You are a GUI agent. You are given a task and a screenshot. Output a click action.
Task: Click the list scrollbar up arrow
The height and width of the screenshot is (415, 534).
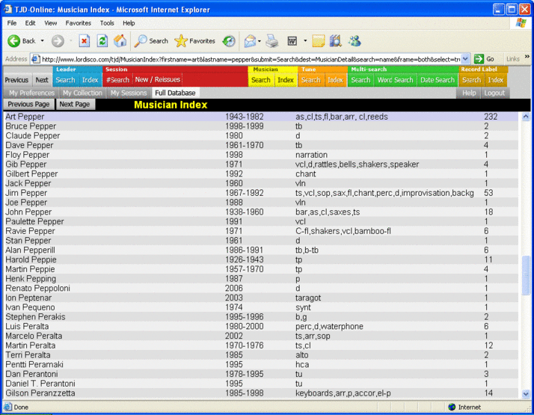526,117
